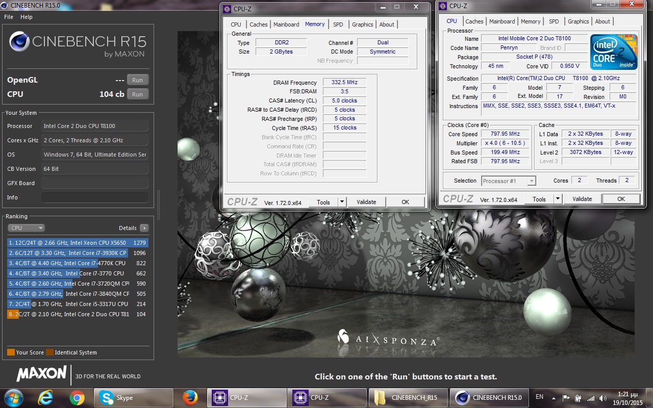This screenshot has width=653, height=408.
Task: Switch to first CPU-Z taskbar button
Action: [247, 398]
